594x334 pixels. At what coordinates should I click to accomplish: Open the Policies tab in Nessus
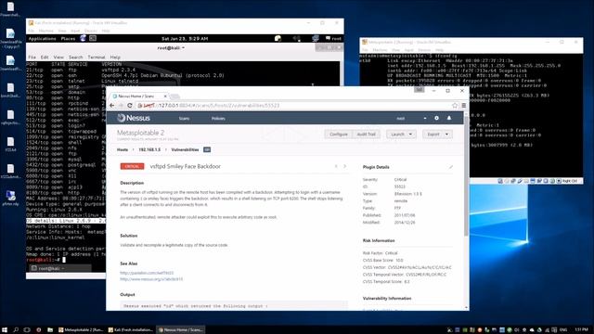click(x=218, y=119)
